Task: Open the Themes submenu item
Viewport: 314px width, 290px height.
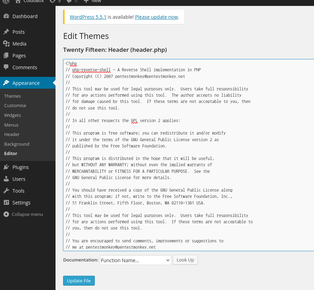Action: (12, 96)
